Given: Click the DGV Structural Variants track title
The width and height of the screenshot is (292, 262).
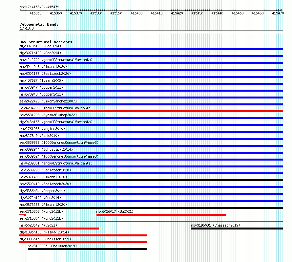Looking at the screenshot, I should coord(46,42).
